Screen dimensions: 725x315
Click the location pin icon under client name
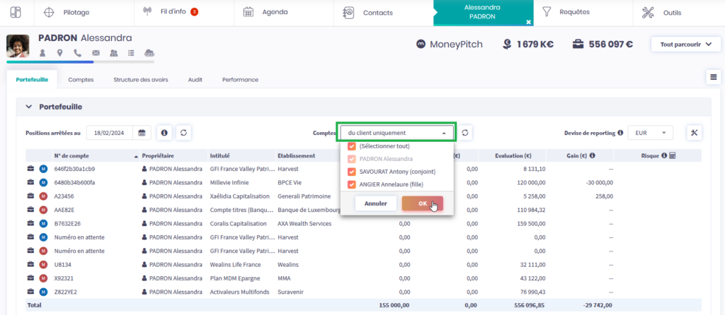pyautogui.click(x=60, y=53)
